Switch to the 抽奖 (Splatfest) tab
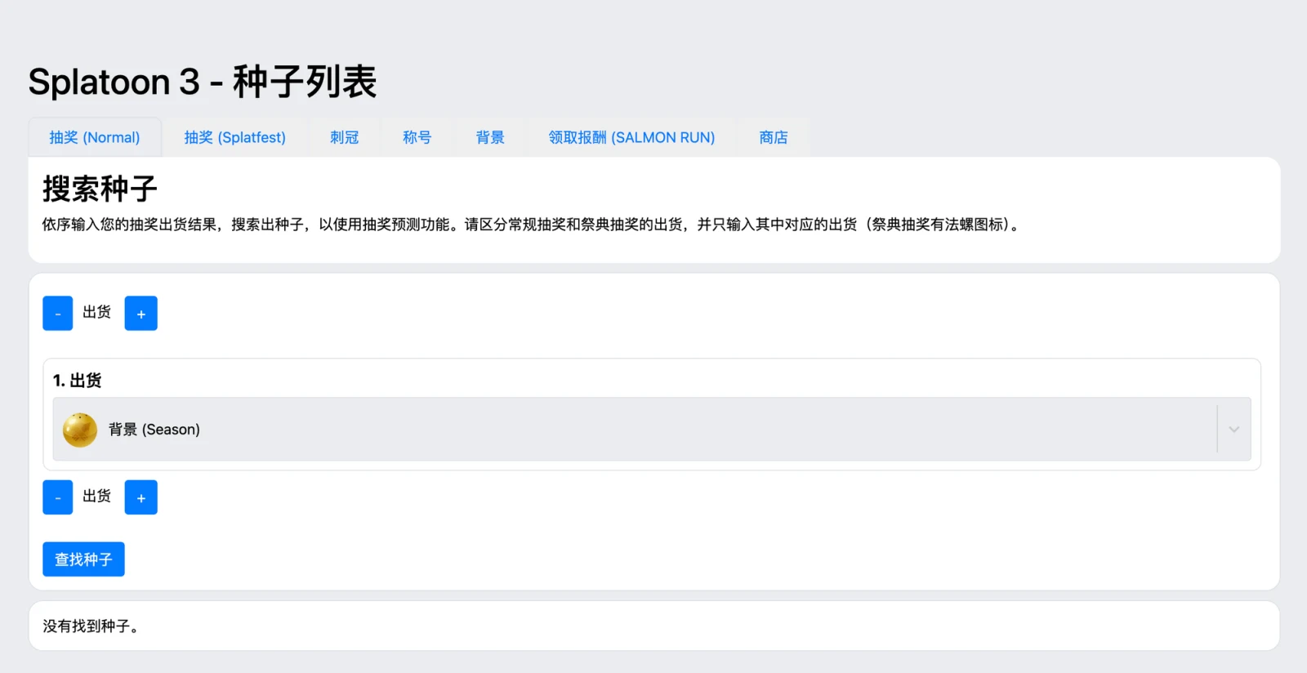Screen dimensions: 1307x673 coord(235,137)
